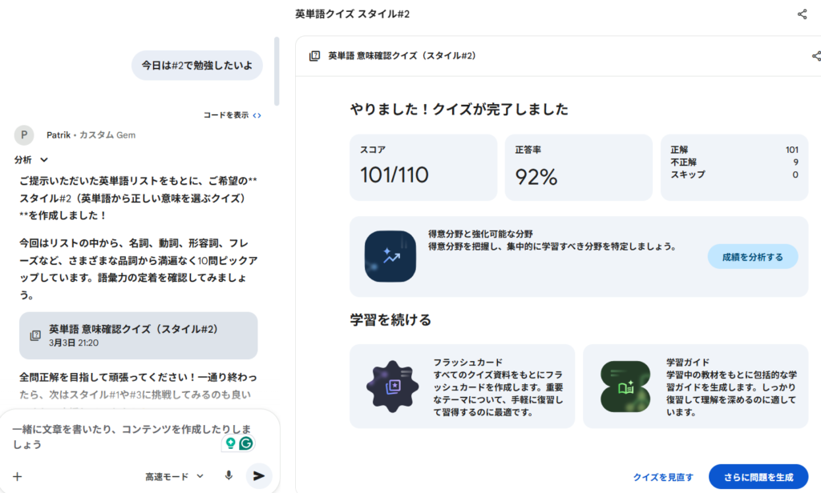
Task: Click the flashcard star icon
Action: pos(393,387)
